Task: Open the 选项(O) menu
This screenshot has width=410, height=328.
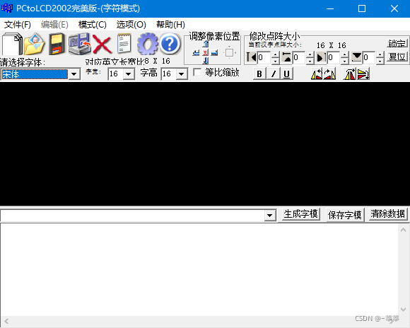Action: (131, 25)
